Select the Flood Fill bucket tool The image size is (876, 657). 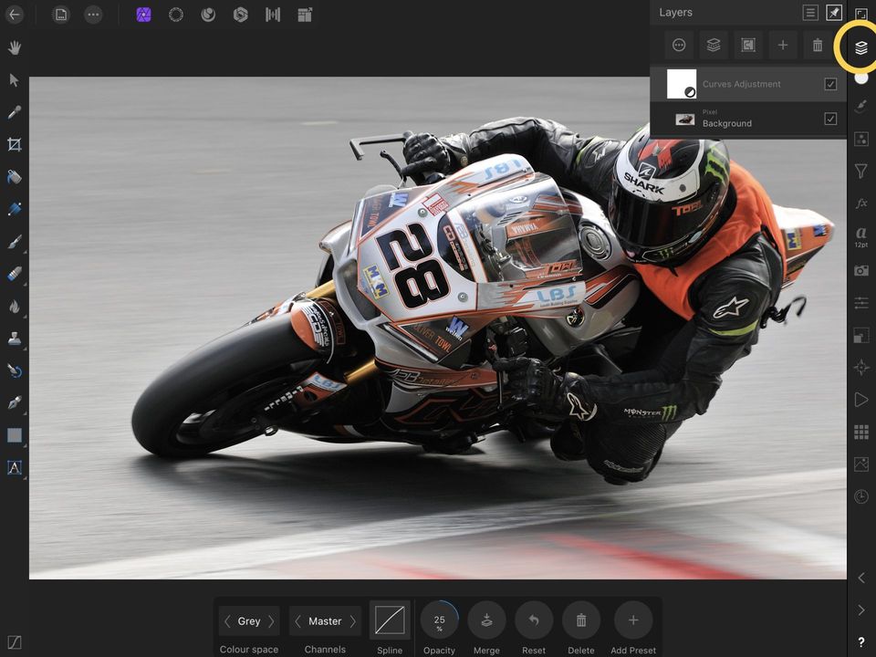(x=15, y=177)
